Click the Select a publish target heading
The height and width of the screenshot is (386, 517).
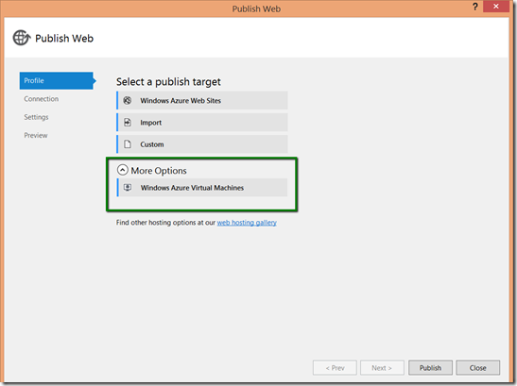(x=168, y=82)
